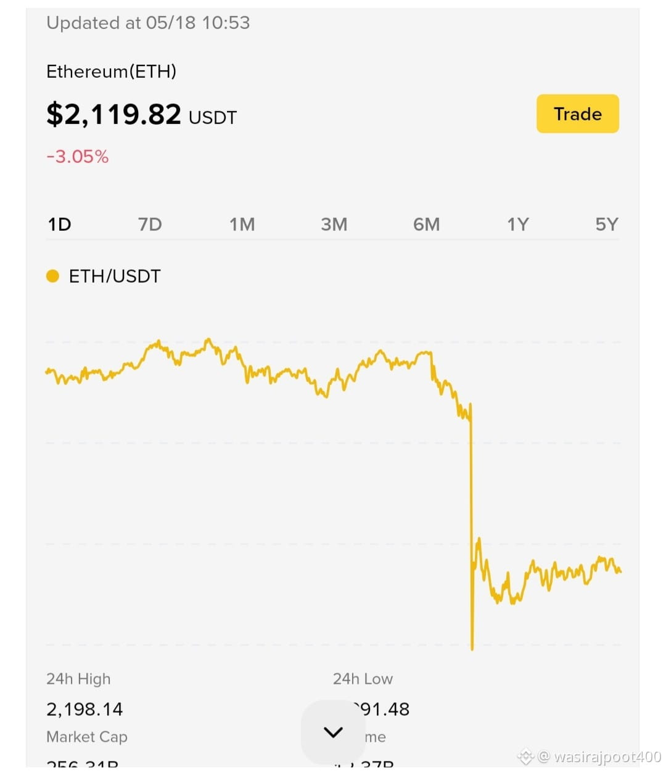Open the 1Y price history
The height and width of the screenshot is (772, 666).
coord(518,224)
